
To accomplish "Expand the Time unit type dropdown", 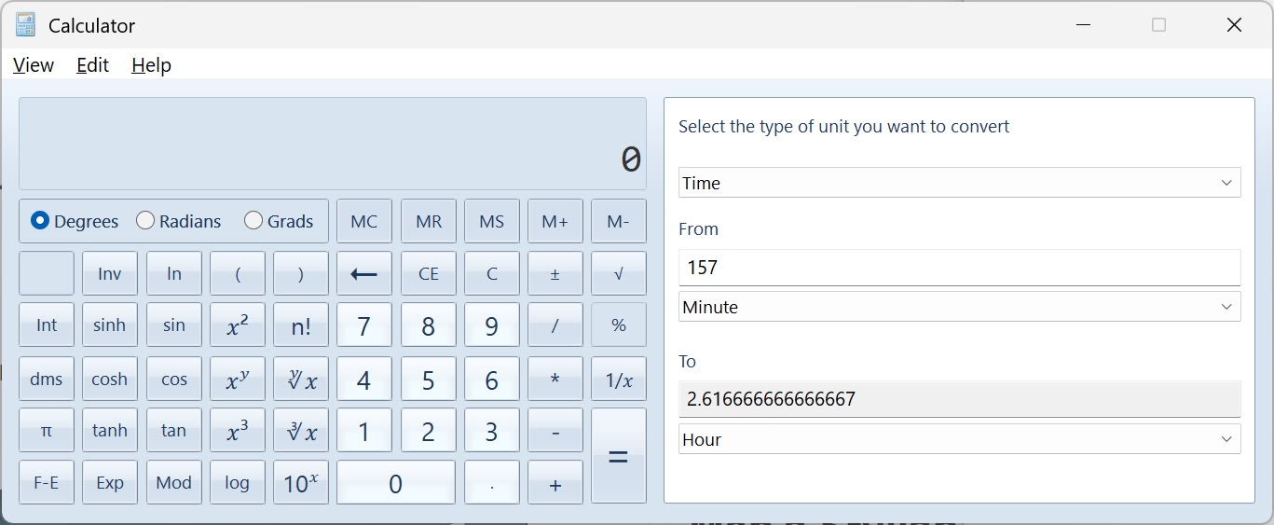I will pos(959,184).
